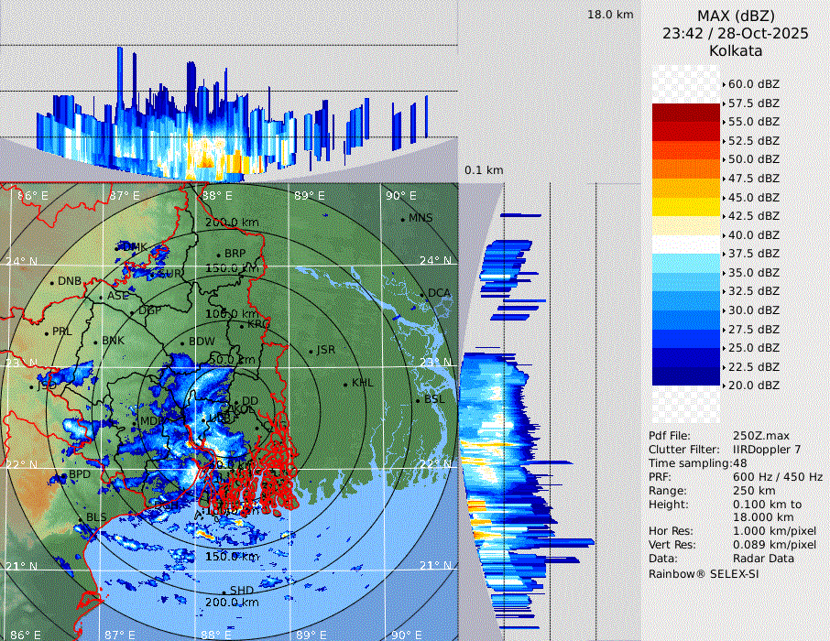Select the JSR station point

(311, 351)
